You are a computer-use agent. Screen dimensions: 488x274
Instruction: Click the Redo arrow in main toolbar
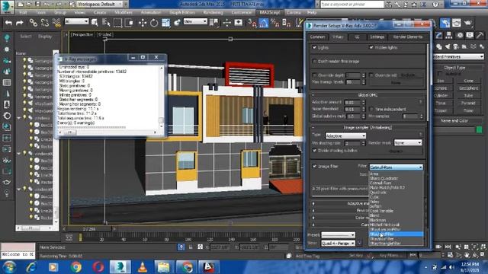(20, 23)
